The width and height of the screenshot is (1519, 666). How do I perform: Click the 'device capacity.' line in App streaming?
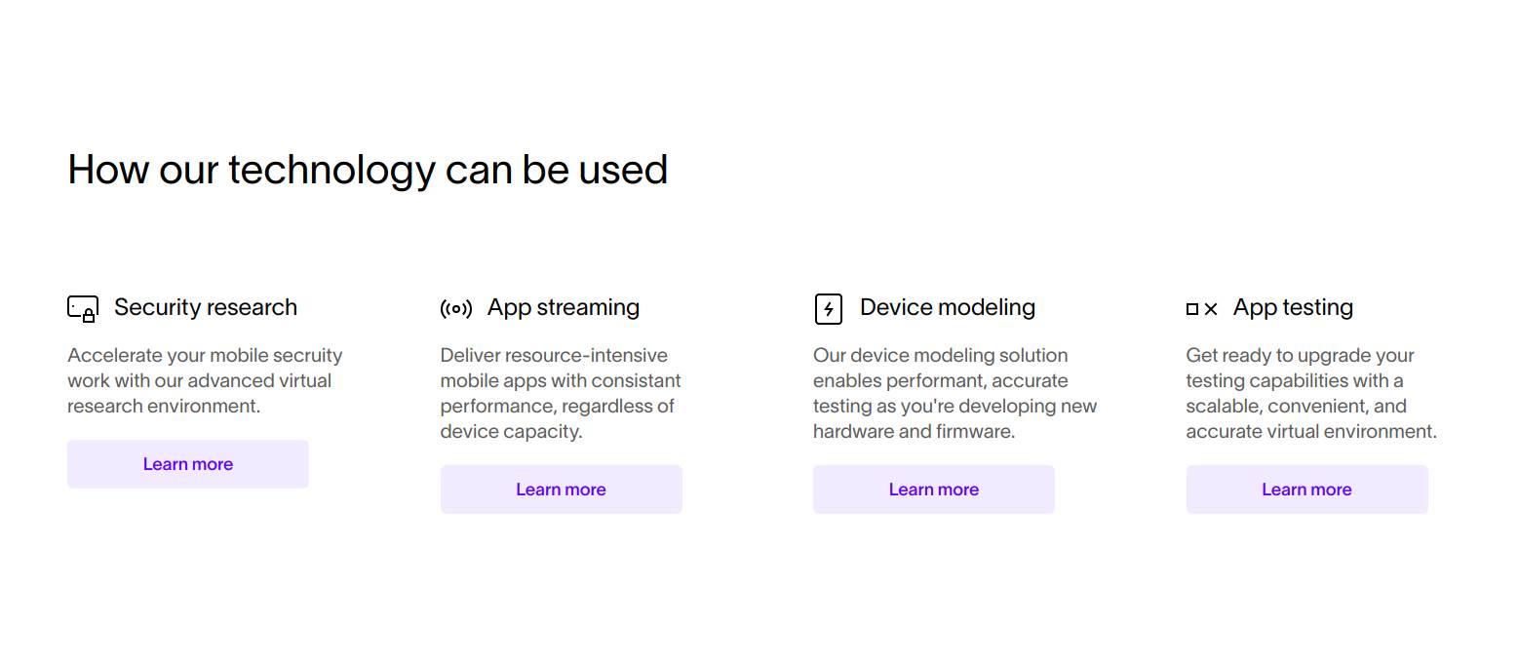[x=511, y=431]
